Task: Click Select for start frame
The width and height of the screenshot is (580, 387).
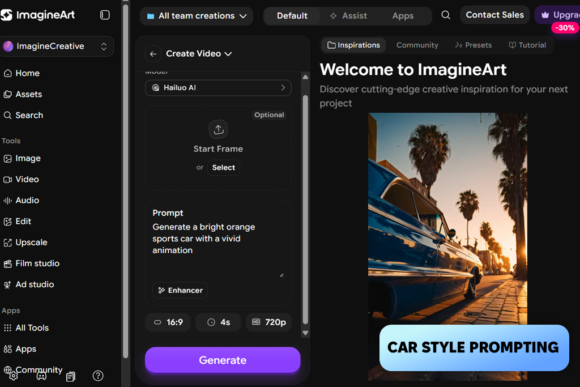Action: click(x=223, y=168)
